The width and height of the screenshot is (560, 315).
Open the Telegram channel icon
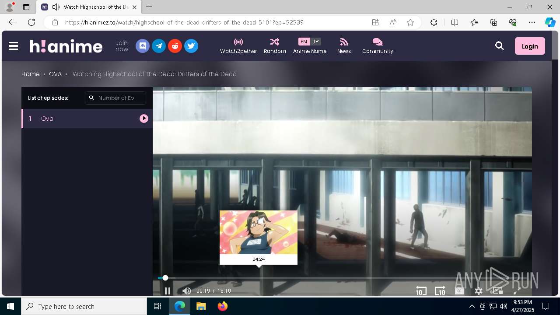pos(159,46)
